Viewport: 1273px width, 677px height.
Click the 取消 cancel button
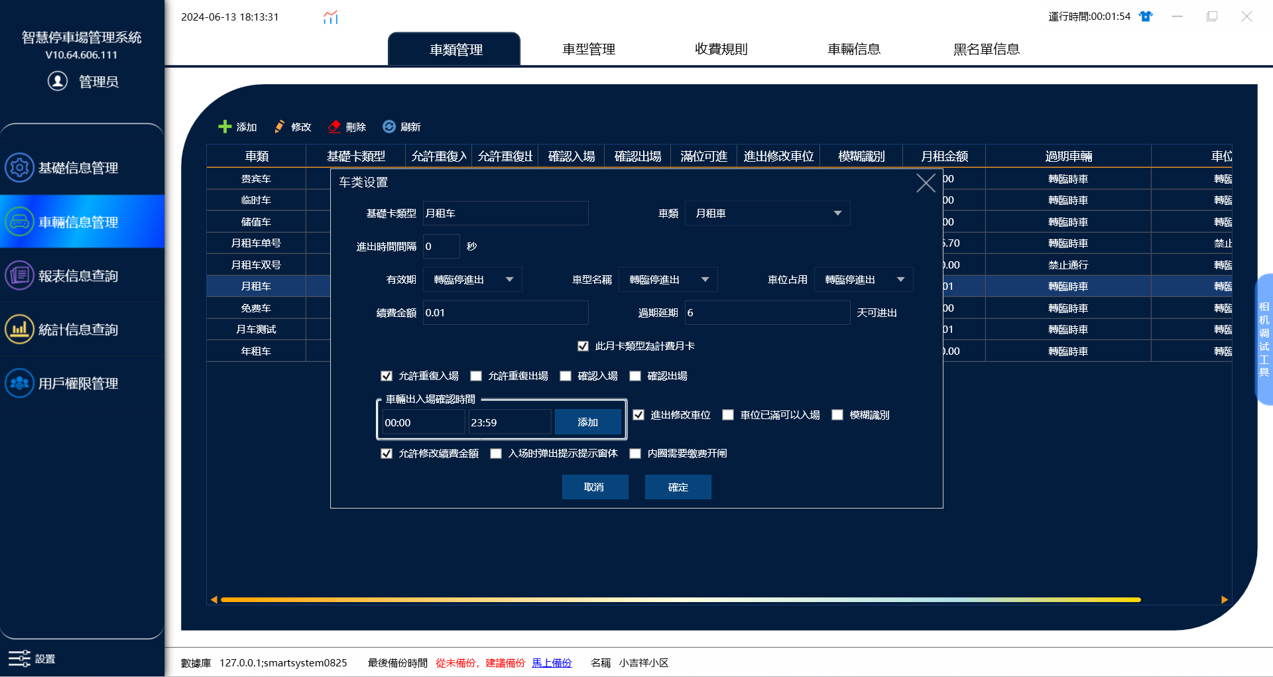point(595,487)
